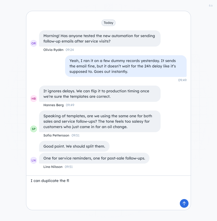Select Sofia Pettersson's SP avatar

click(x=33, y=129)
